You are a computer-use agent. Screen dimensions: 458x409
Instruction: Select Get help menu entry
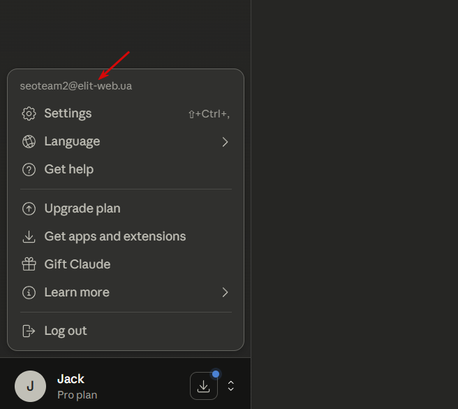tap(68, 170)
